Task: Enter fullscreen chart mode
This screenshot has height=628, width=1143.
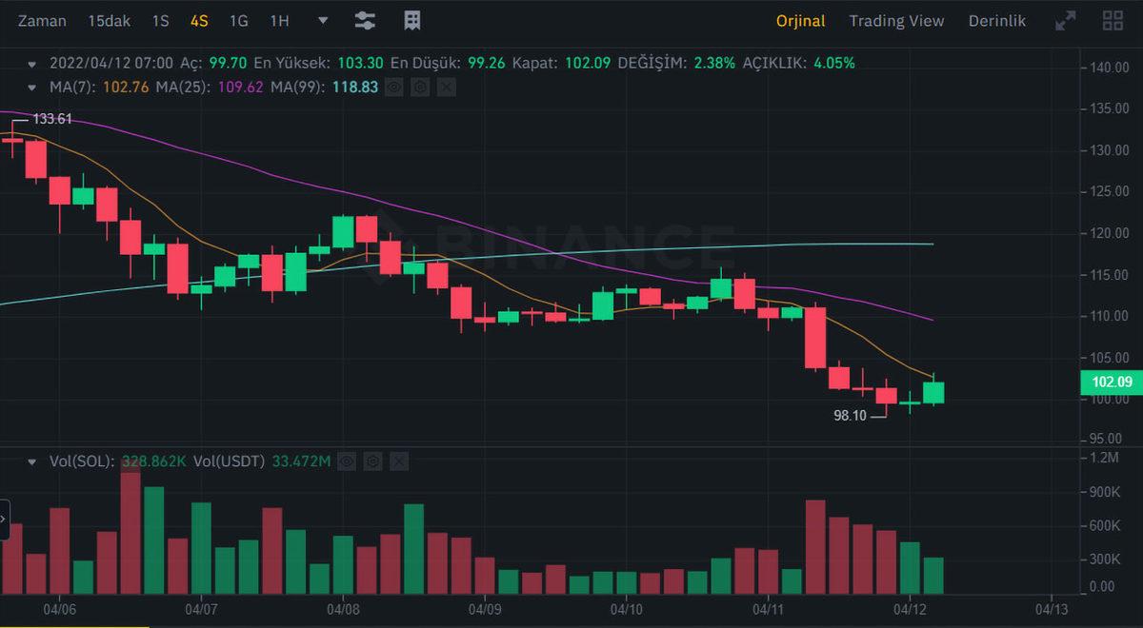Action: pos(1065,21)
